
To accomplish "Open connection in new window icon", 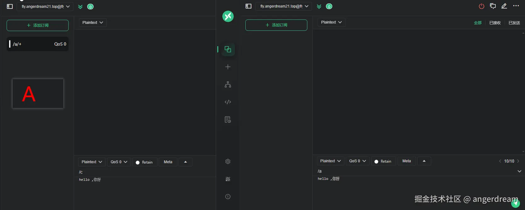I will tap(493, 6).
